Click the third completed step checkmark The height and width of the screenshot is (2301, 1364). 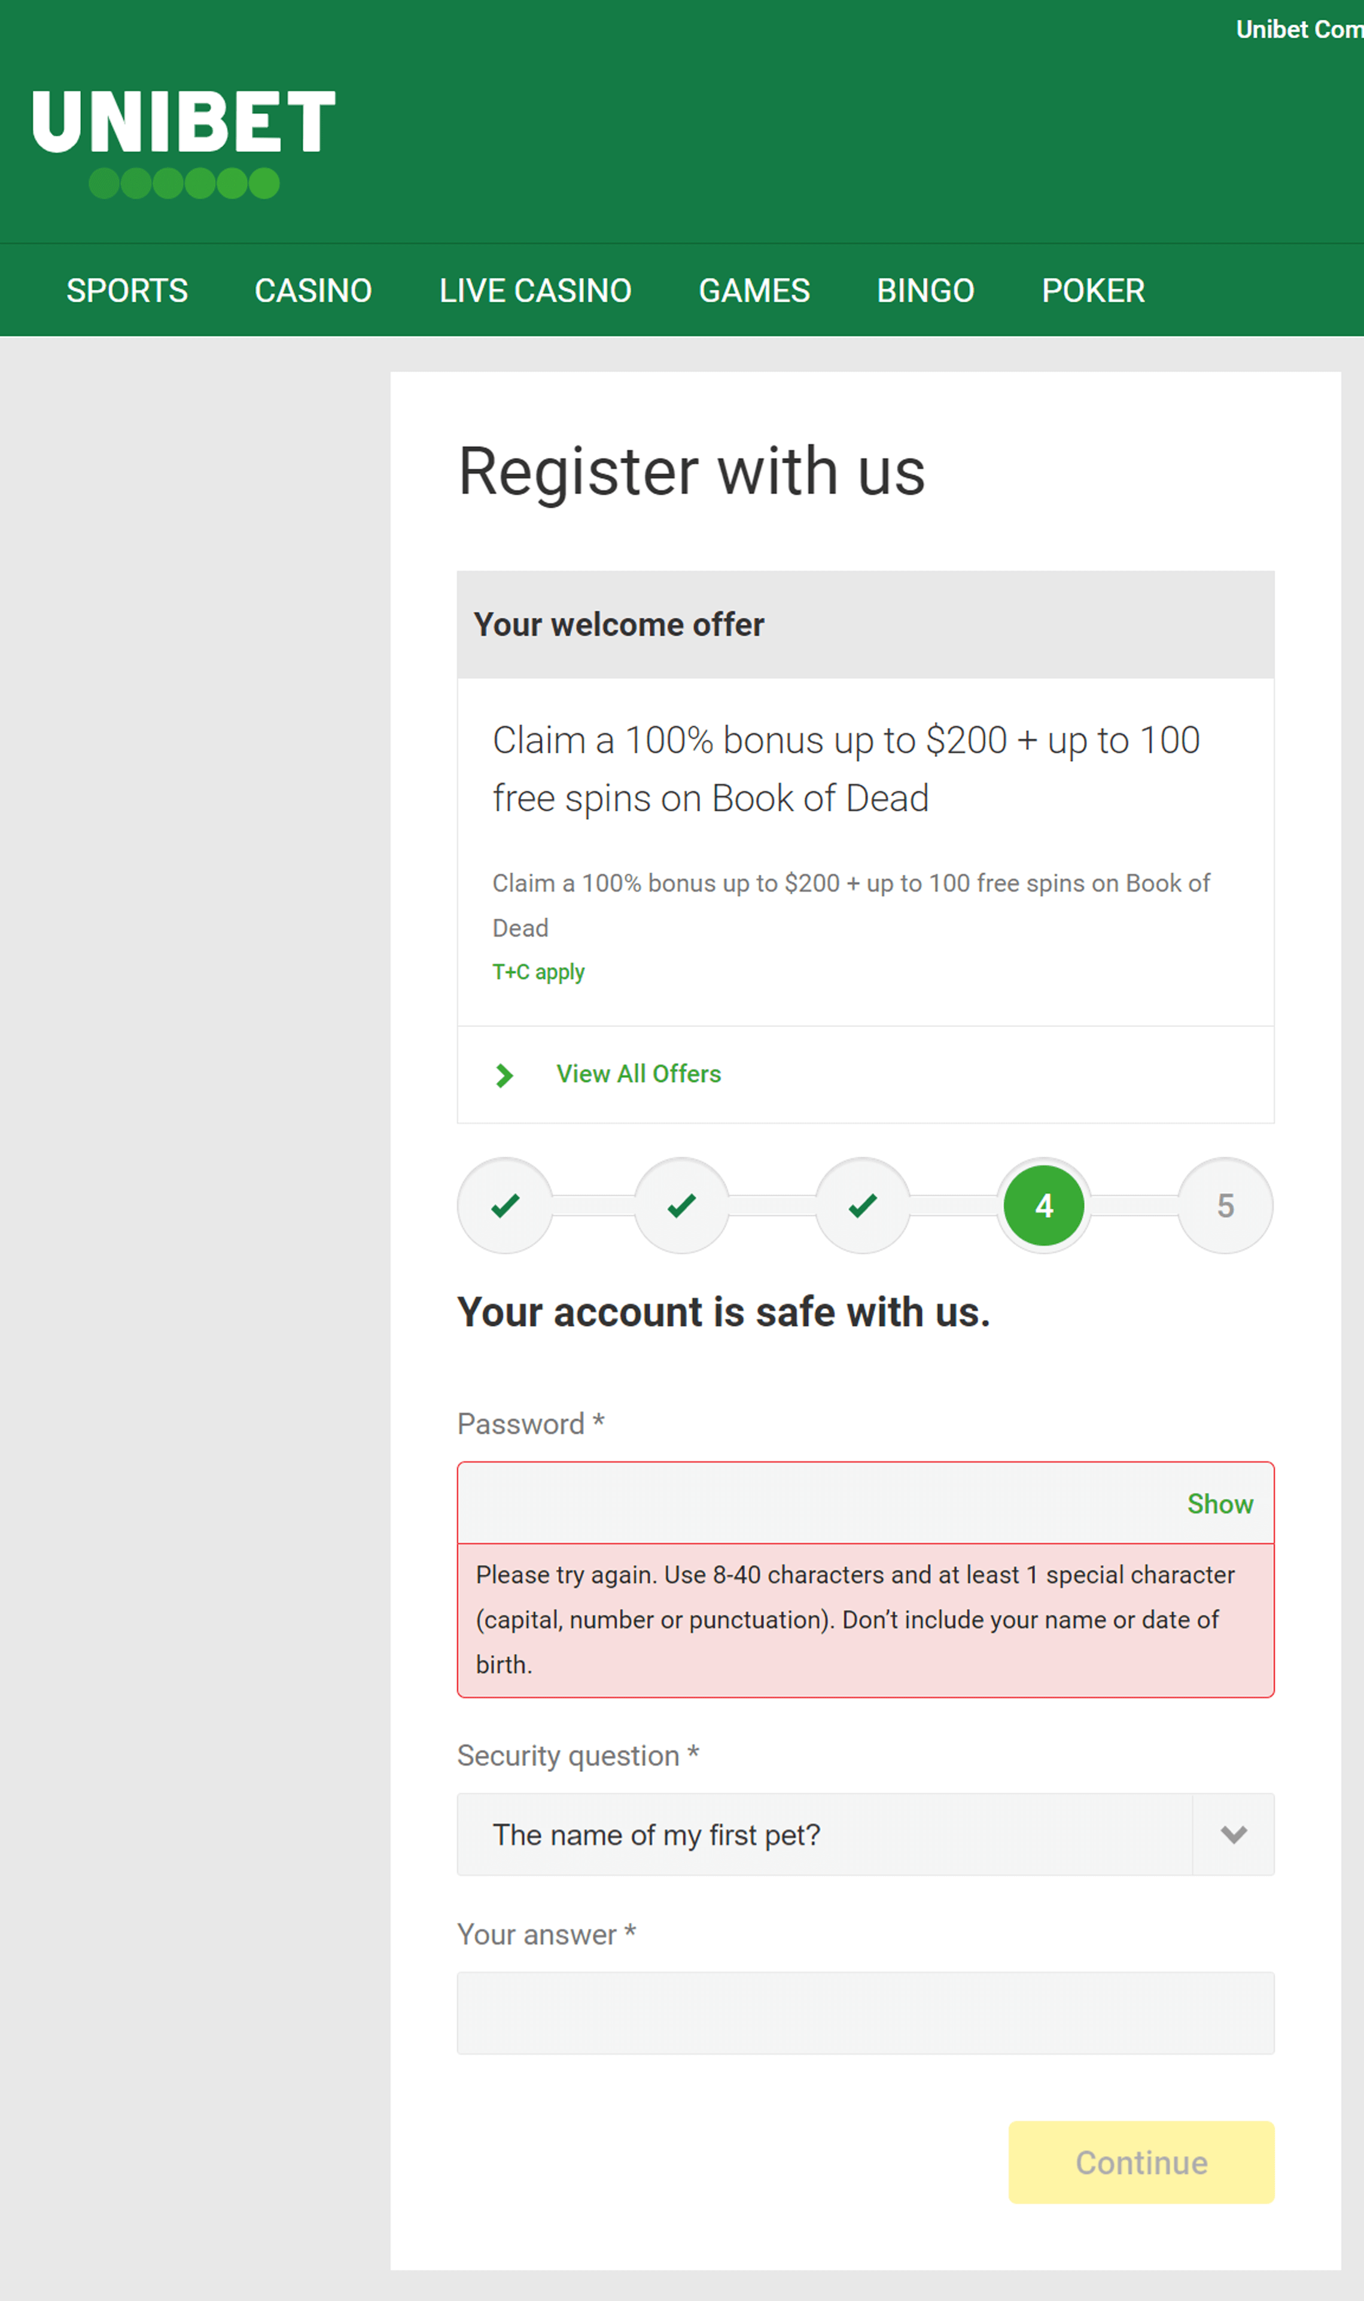pos(863,1205)
